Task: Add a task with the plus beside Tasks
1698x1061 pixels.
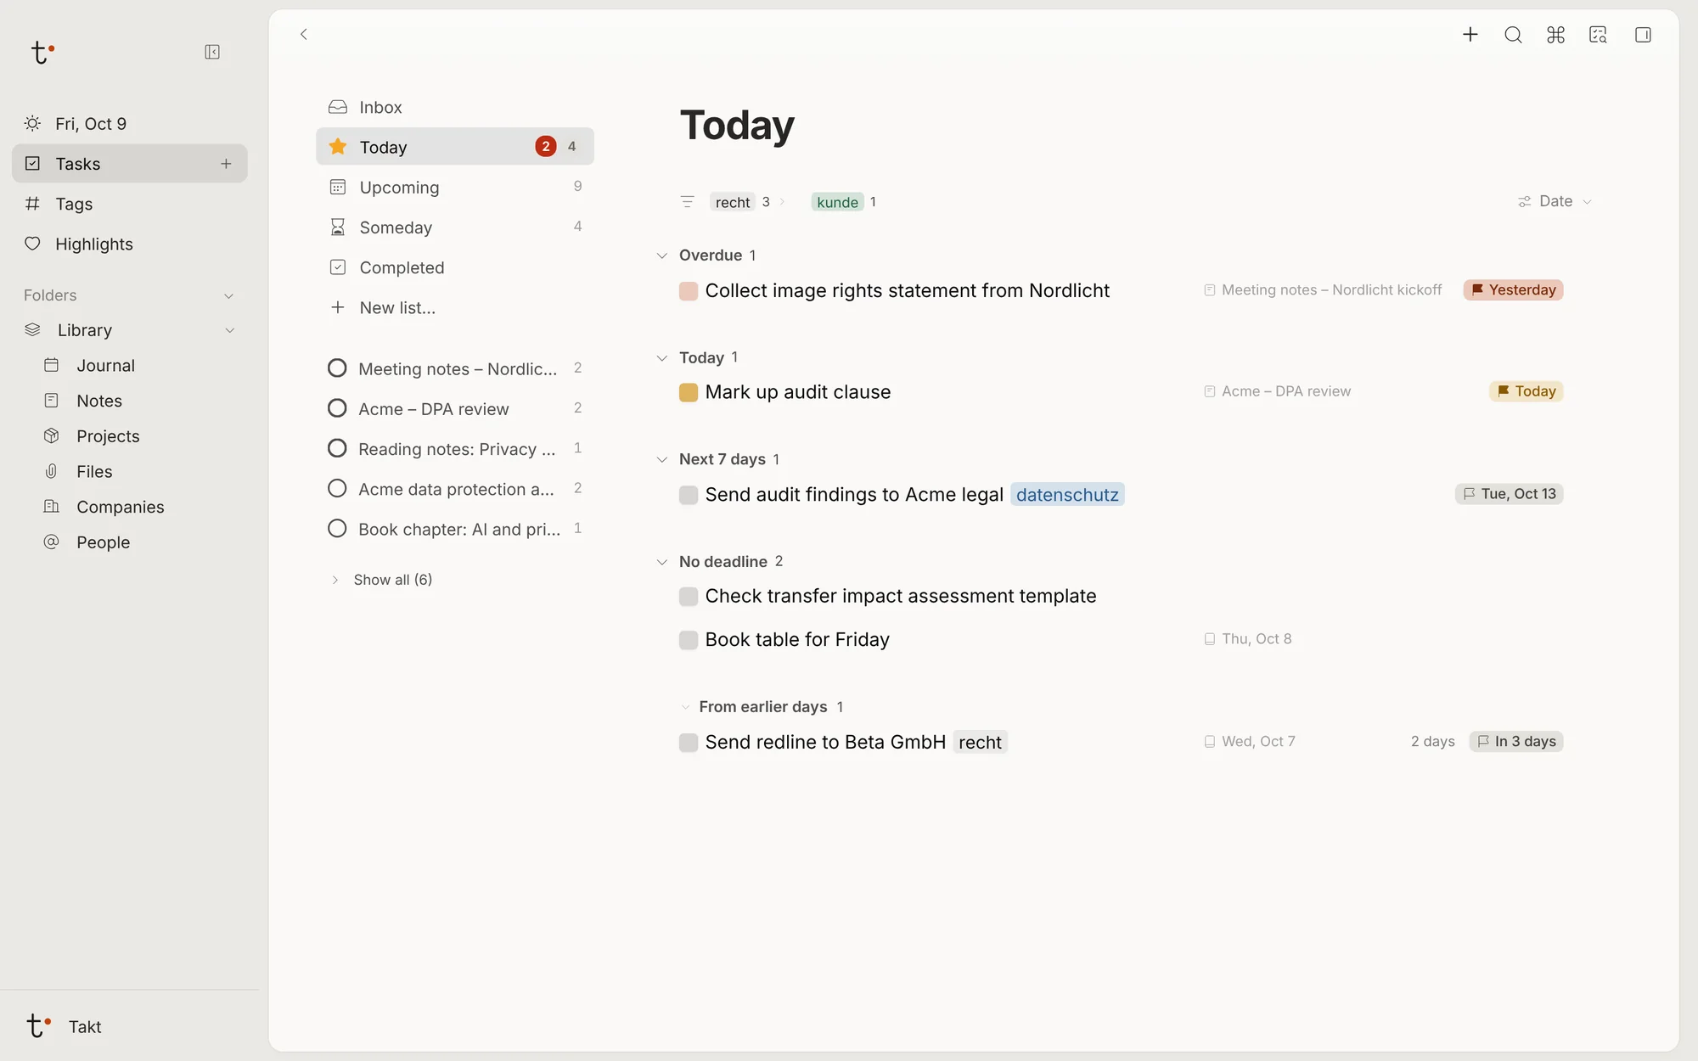Action: [x=226, y=164]
